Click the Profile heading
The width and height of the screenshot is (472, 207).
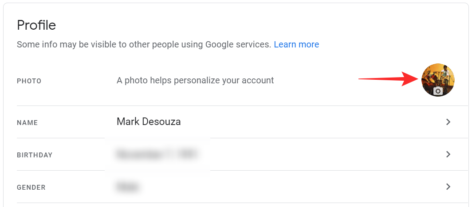point(36,25)
